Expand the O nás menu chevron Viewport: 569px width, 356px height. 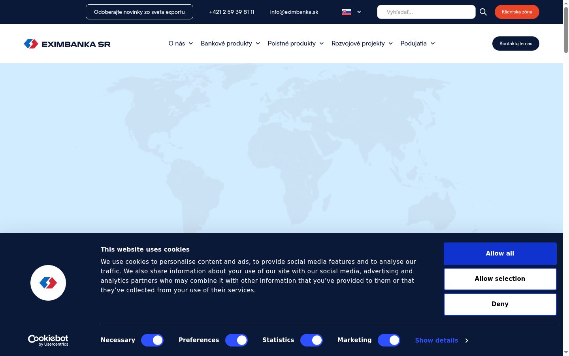191,44
